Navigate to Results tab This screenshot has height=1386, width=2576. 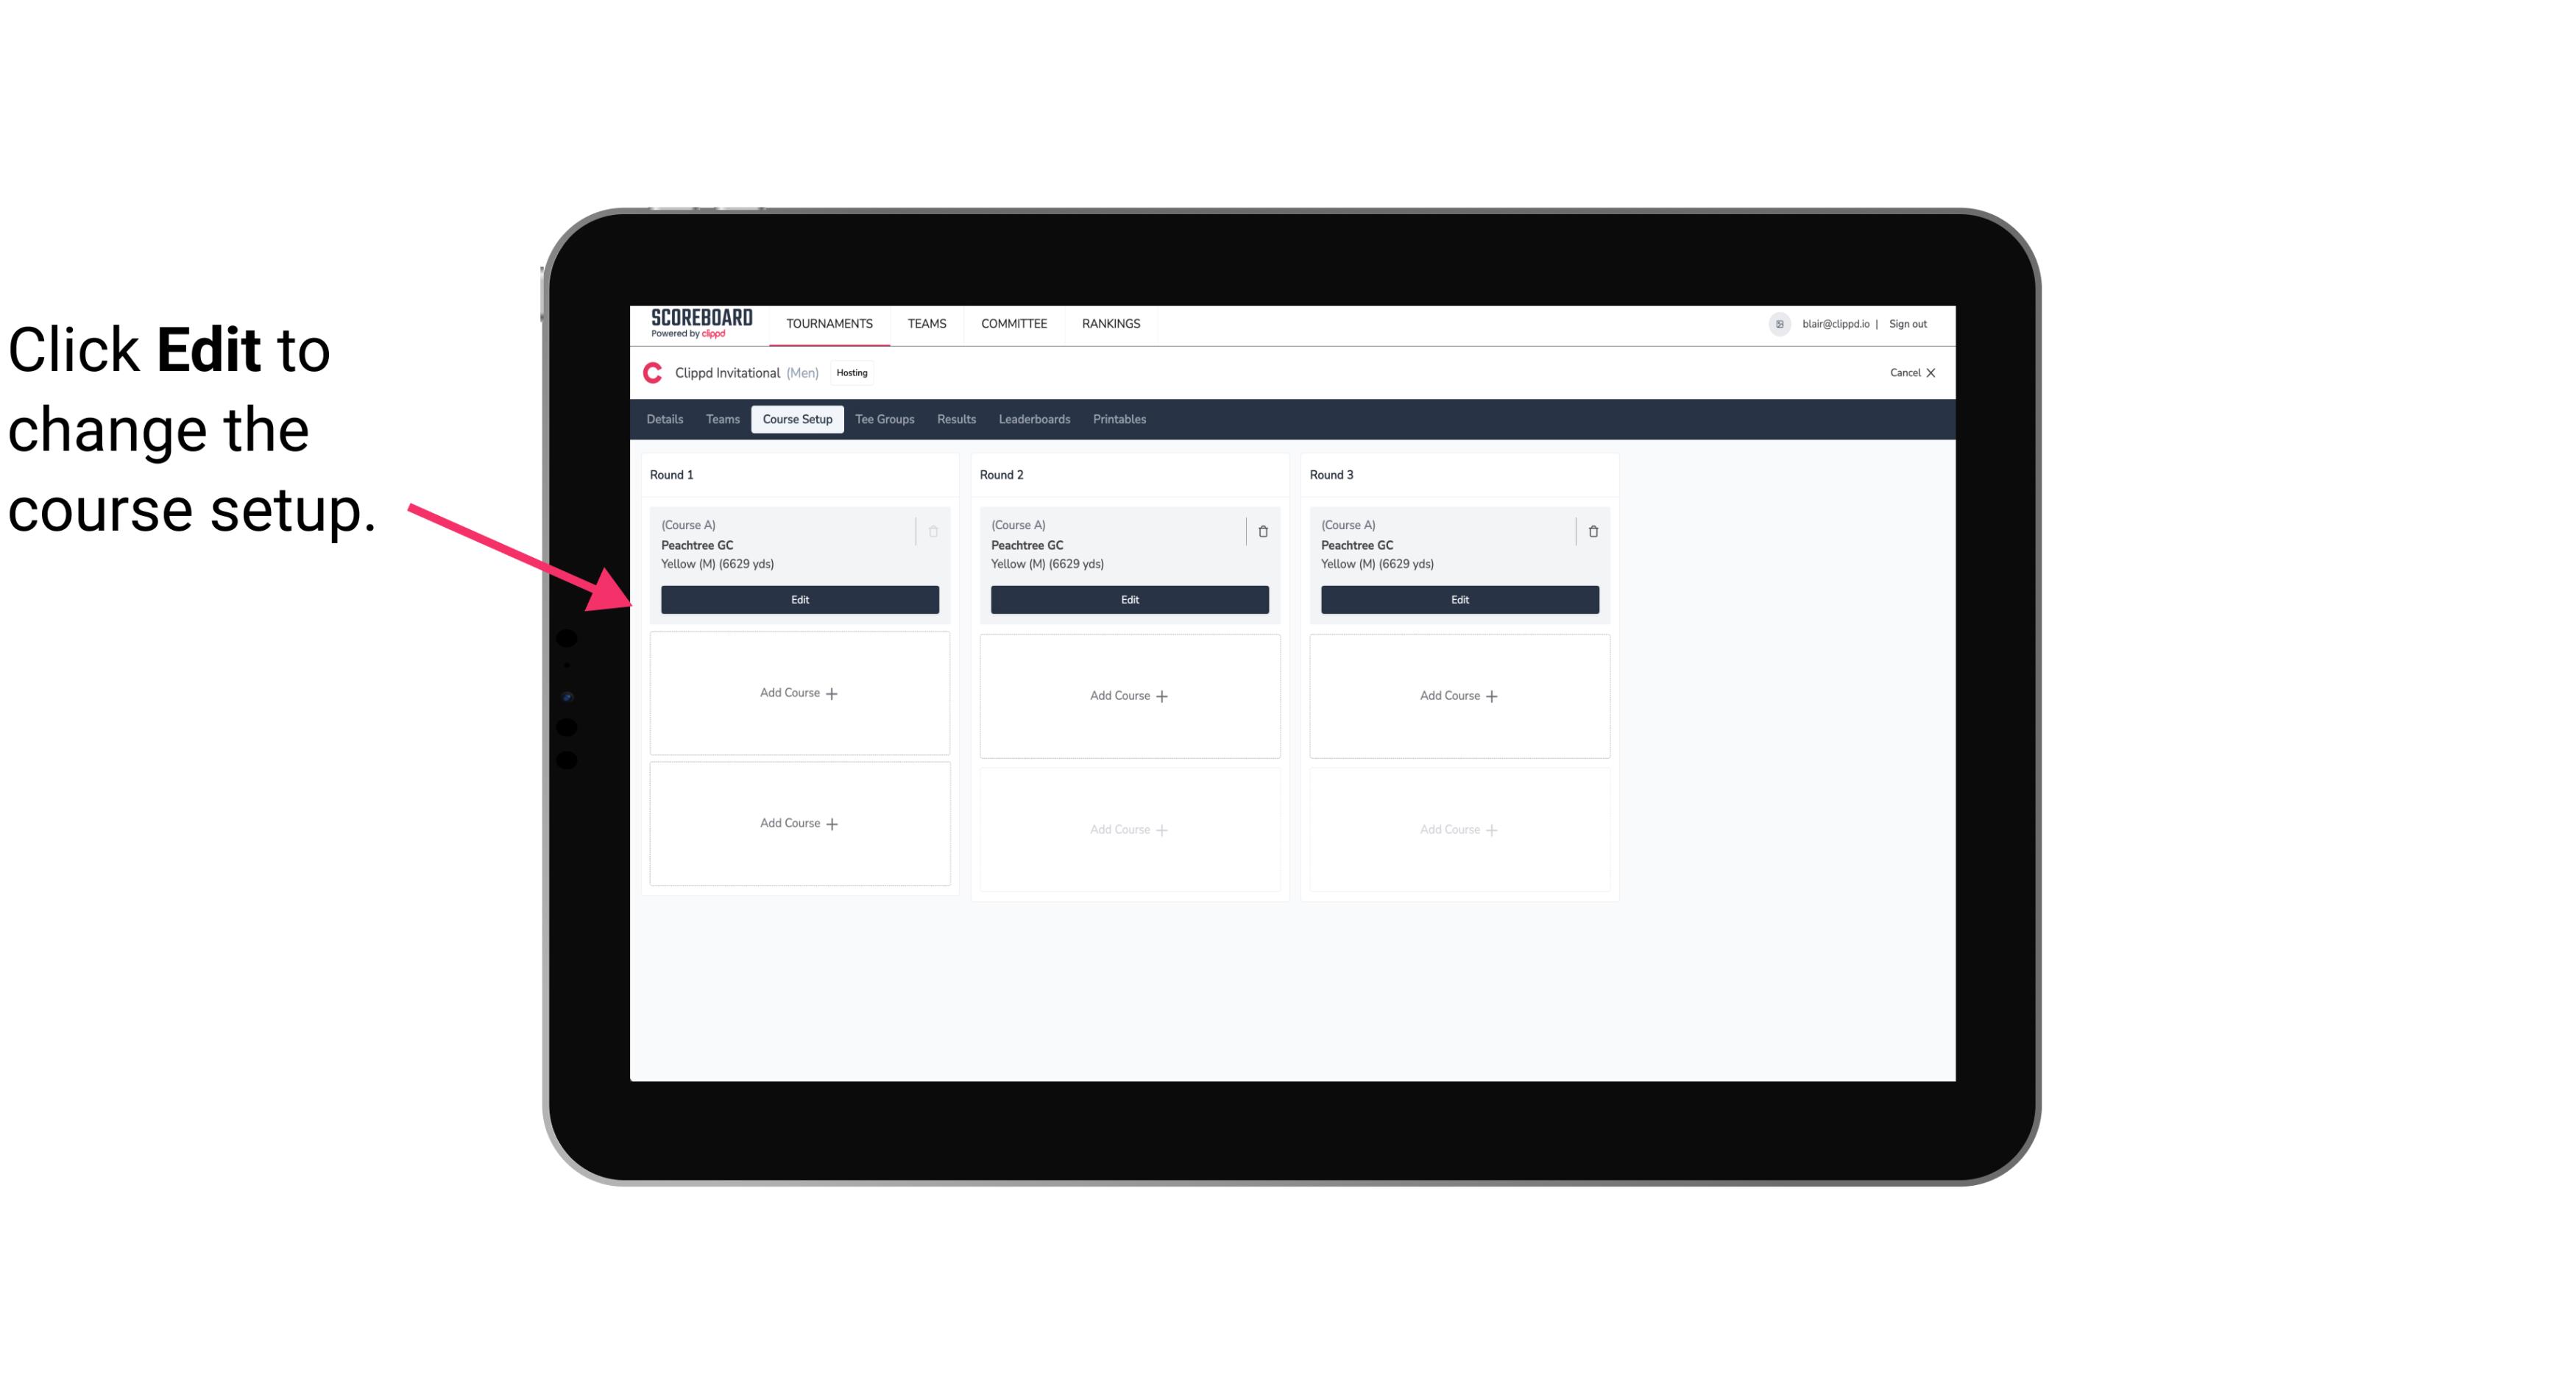955,420
